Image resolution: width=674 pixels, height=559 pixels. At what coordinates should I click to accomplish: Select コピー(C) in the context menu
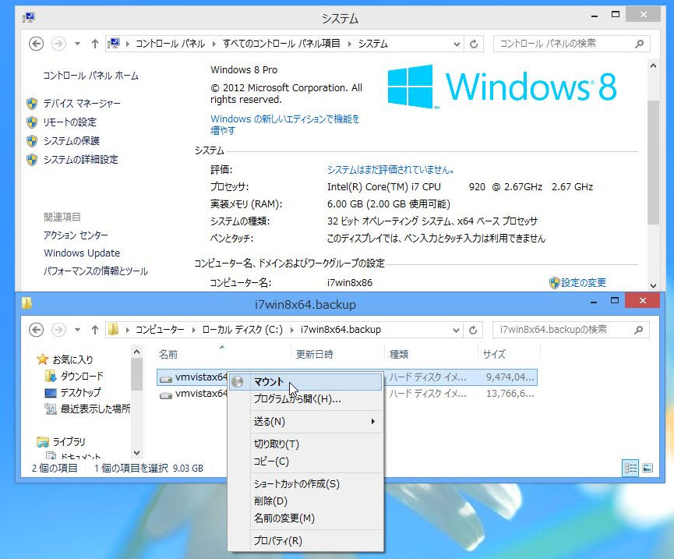pyautogui.click(x=305, y=462)
